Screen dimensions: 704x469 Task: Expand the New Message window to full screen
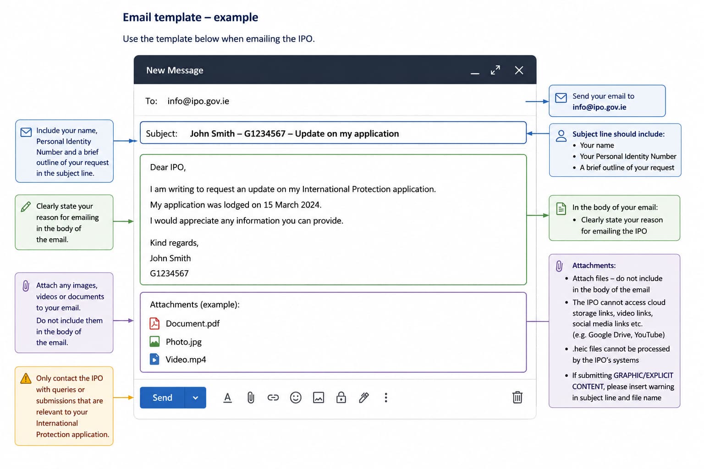coord(495,70)
